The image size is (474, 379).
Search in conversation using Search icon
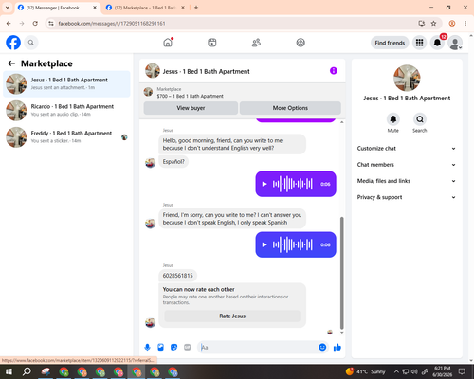coord(420,119)
